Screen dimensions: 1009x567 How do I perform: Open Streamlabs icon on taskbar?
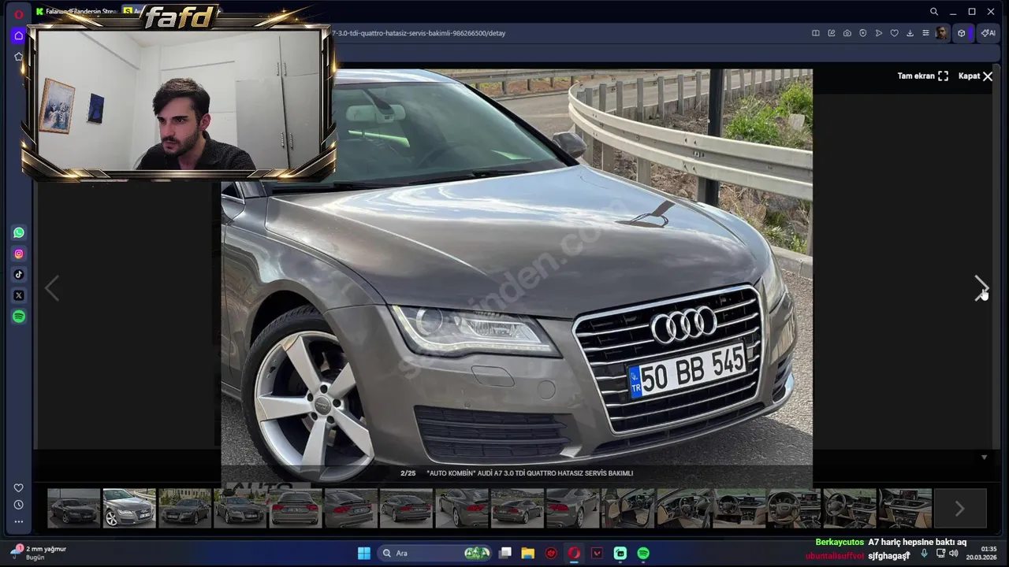coord(620,553)
